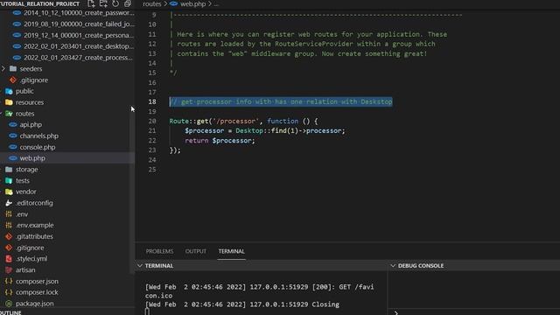Expand the seeders folder
The height and width of the screenshot is (315, 560).
click(x=31, y=68)
